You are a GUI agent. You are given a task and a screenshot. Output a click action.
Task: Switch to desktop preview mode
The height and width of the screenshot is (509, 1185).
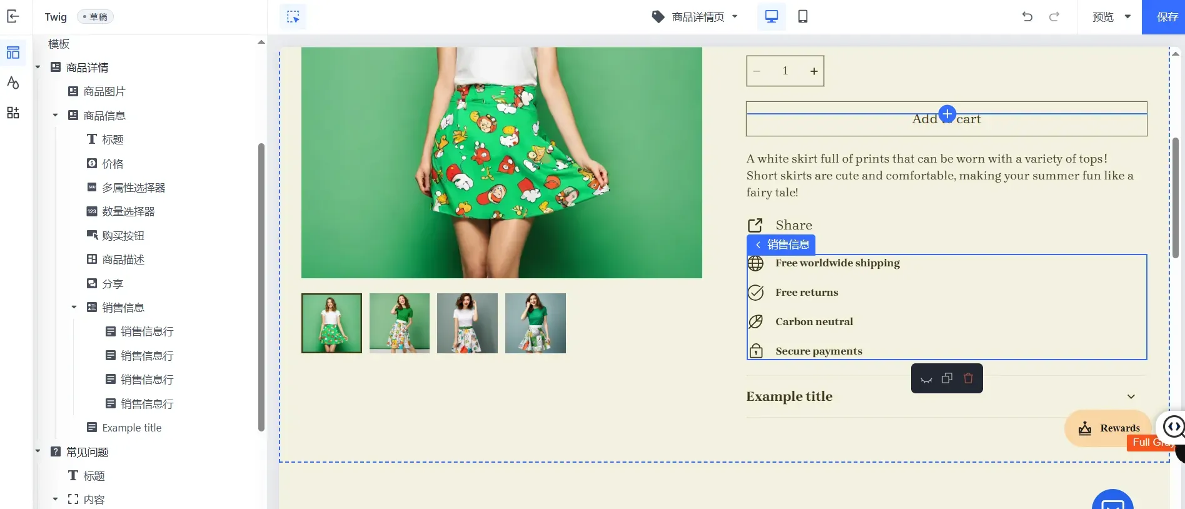[x=771, y=17]
